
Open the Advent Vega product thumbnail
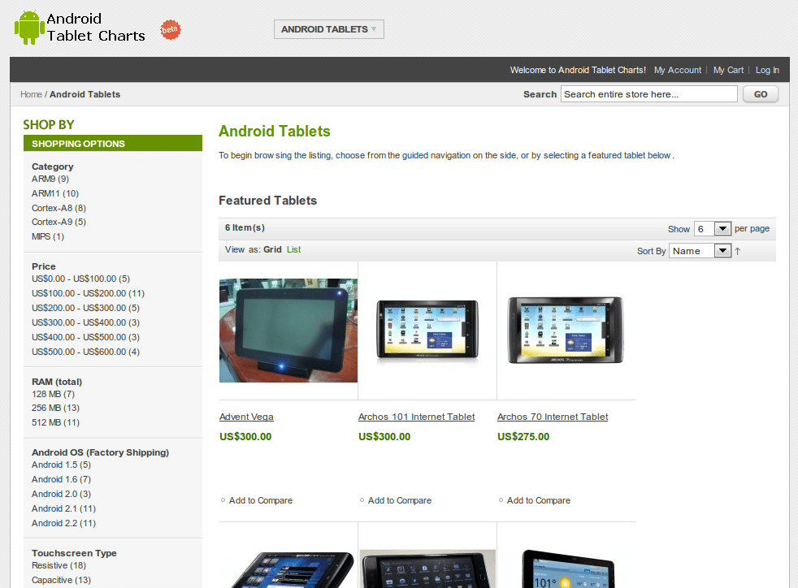click(x=288, y=331)
